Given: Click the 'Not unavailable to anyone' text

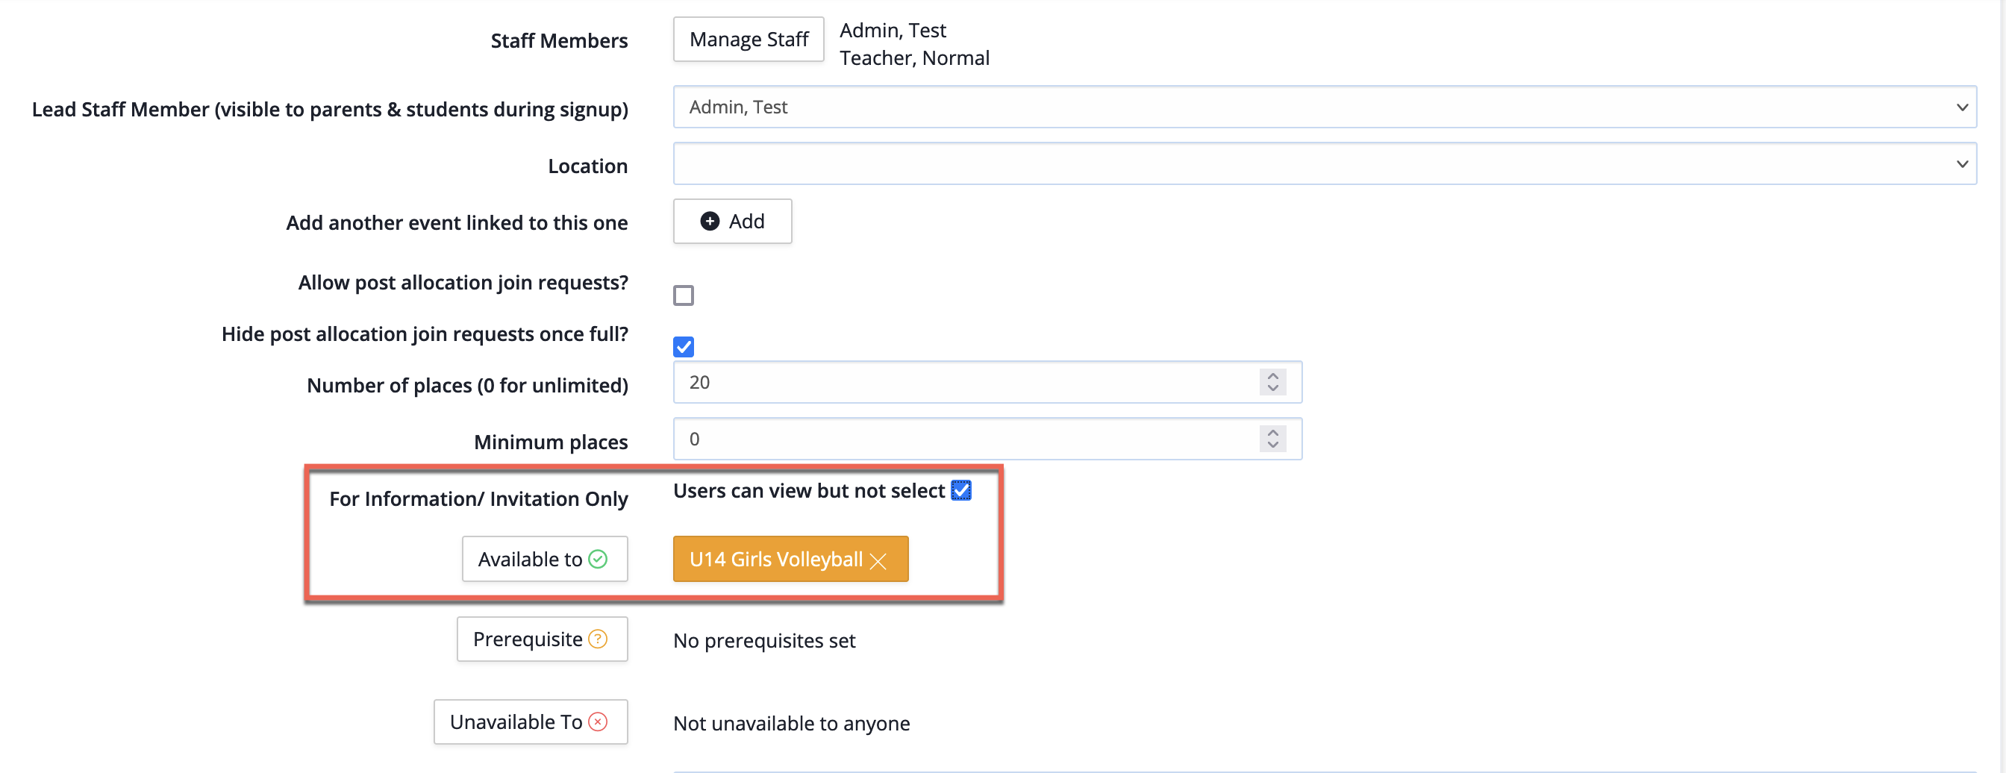Looking at the screenshot, I should (791, 723).
